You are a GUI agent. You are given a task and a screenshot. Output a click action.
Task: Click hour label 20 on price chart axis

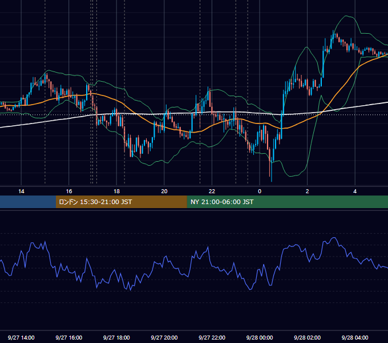(x=164, y=192)
